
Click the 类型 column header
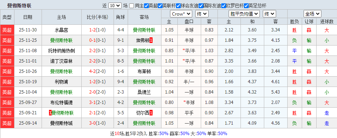tap(7, 17)
